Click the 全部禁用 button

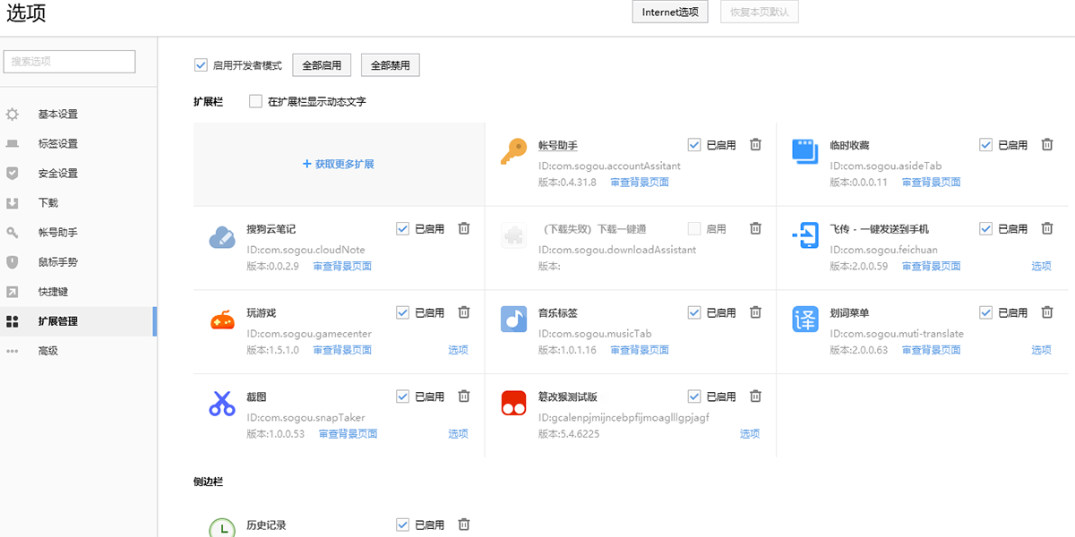pyautogui.click(x=391, y=65)
